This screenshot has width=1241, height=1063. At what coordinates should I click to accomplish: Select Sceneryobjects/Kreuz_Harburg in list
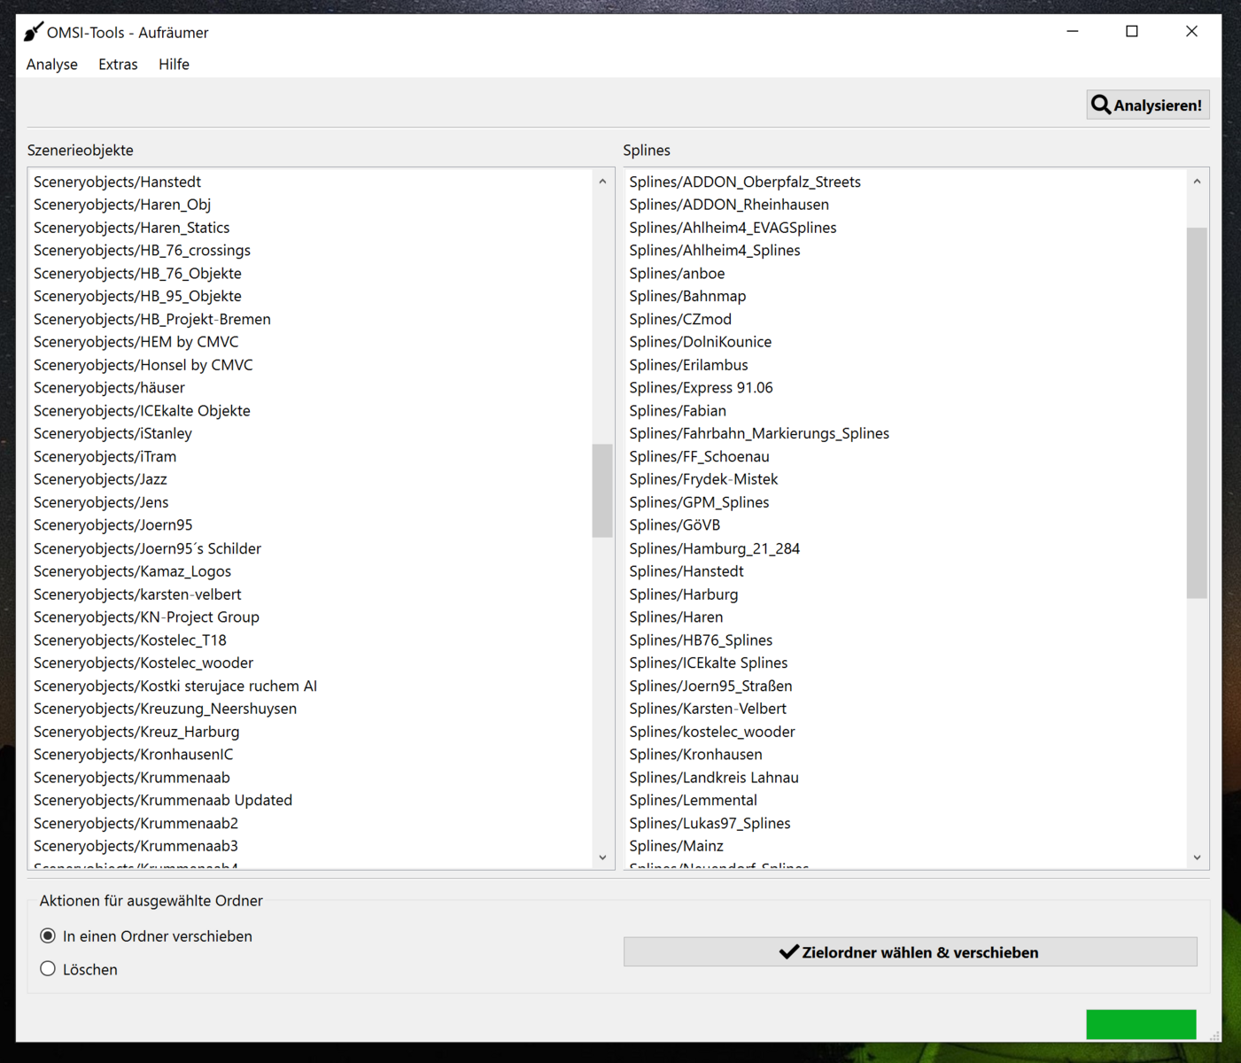tap(136, 732)
